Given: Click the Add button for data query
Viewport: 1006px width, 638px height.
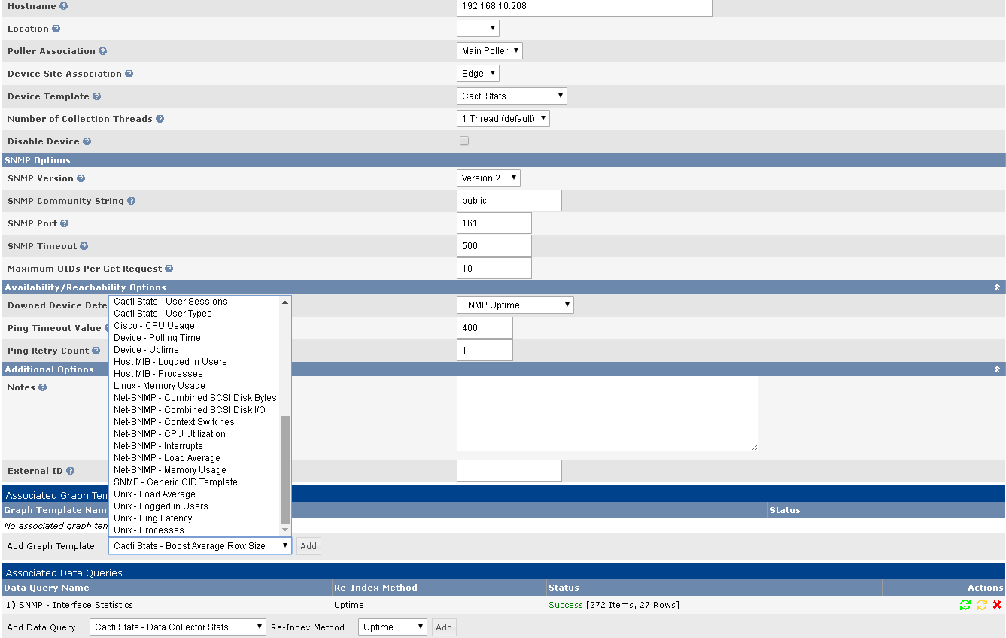Looking at the screenshot, I should click(444, 627).
